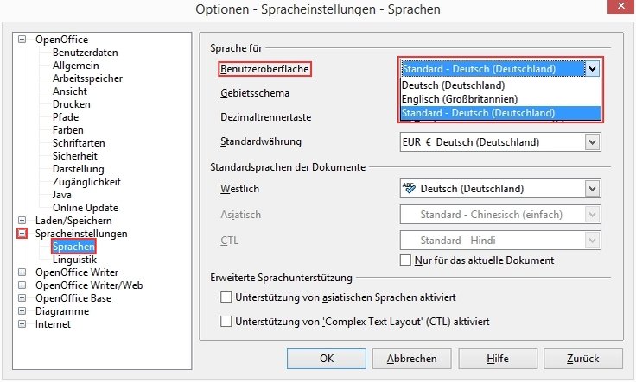Open the Westlich language dropdown
The height and width of the screenshot is (382, 636).
pos(592,189)
